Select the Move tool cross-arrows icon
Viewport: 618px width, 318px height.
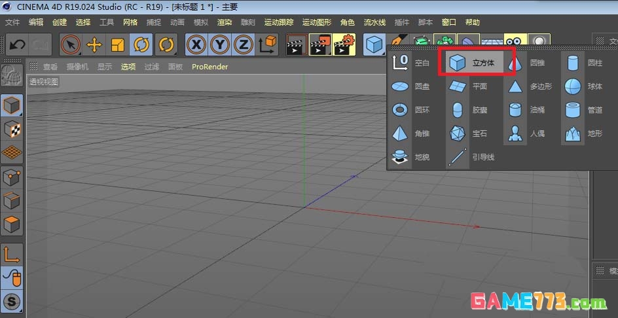(x=94, y=44)
